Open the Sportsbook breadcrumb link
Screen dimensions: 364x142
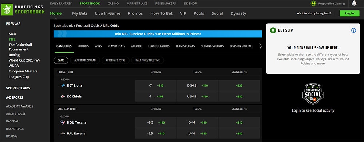(x=63, y=26)
